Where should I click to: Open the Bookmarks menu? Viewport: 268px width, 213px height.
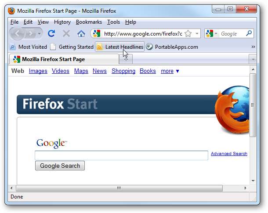click(89, 22)
